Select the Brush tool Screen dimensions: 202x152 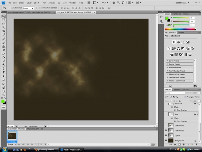4,43
